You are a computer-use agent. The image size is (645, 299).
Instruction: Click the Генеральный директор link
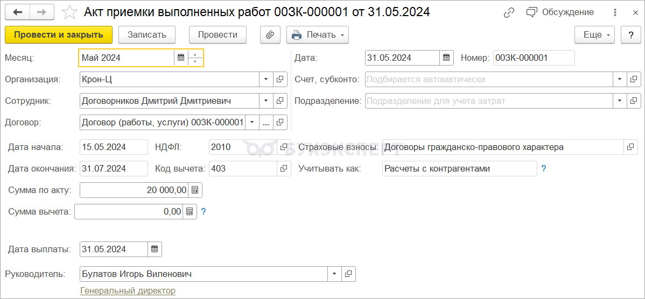[x=128, y=291]
